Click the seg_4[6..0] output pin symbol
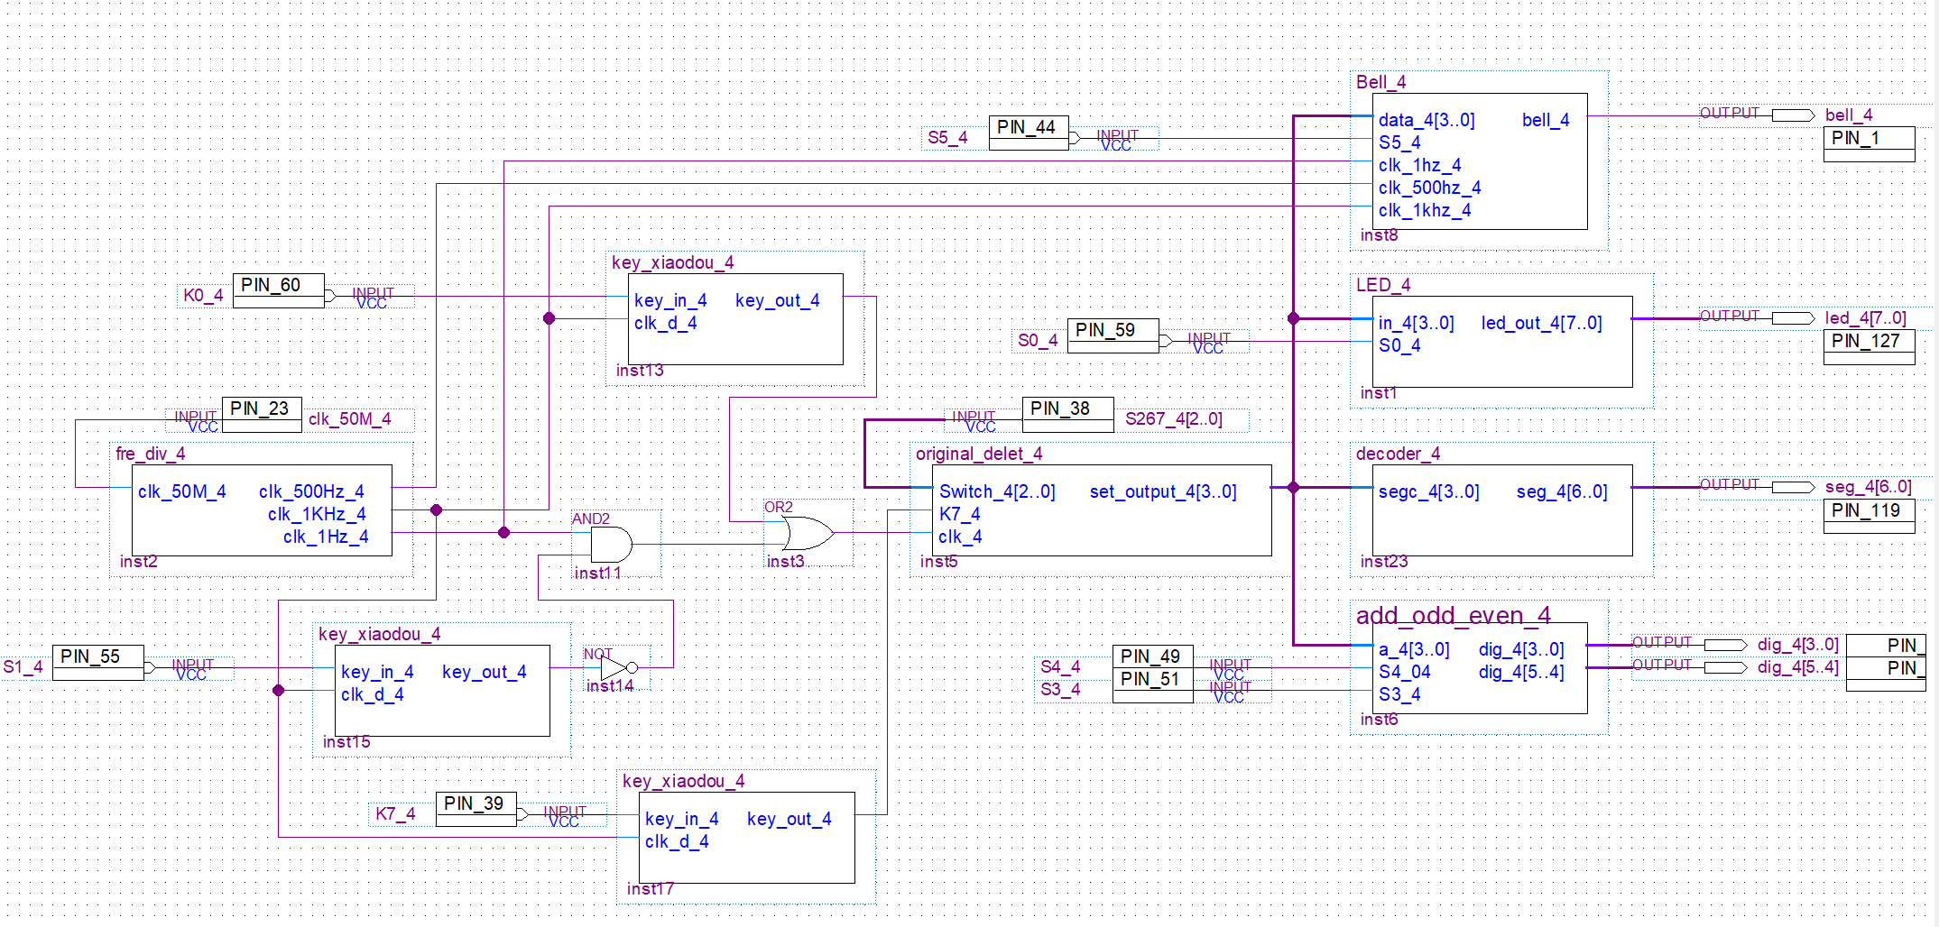The image size is (1939, 927). pyautogui.click(x=1792, y=487)
